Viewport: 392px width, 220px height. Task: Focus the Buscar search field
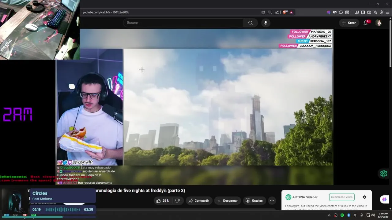point(183,23)
